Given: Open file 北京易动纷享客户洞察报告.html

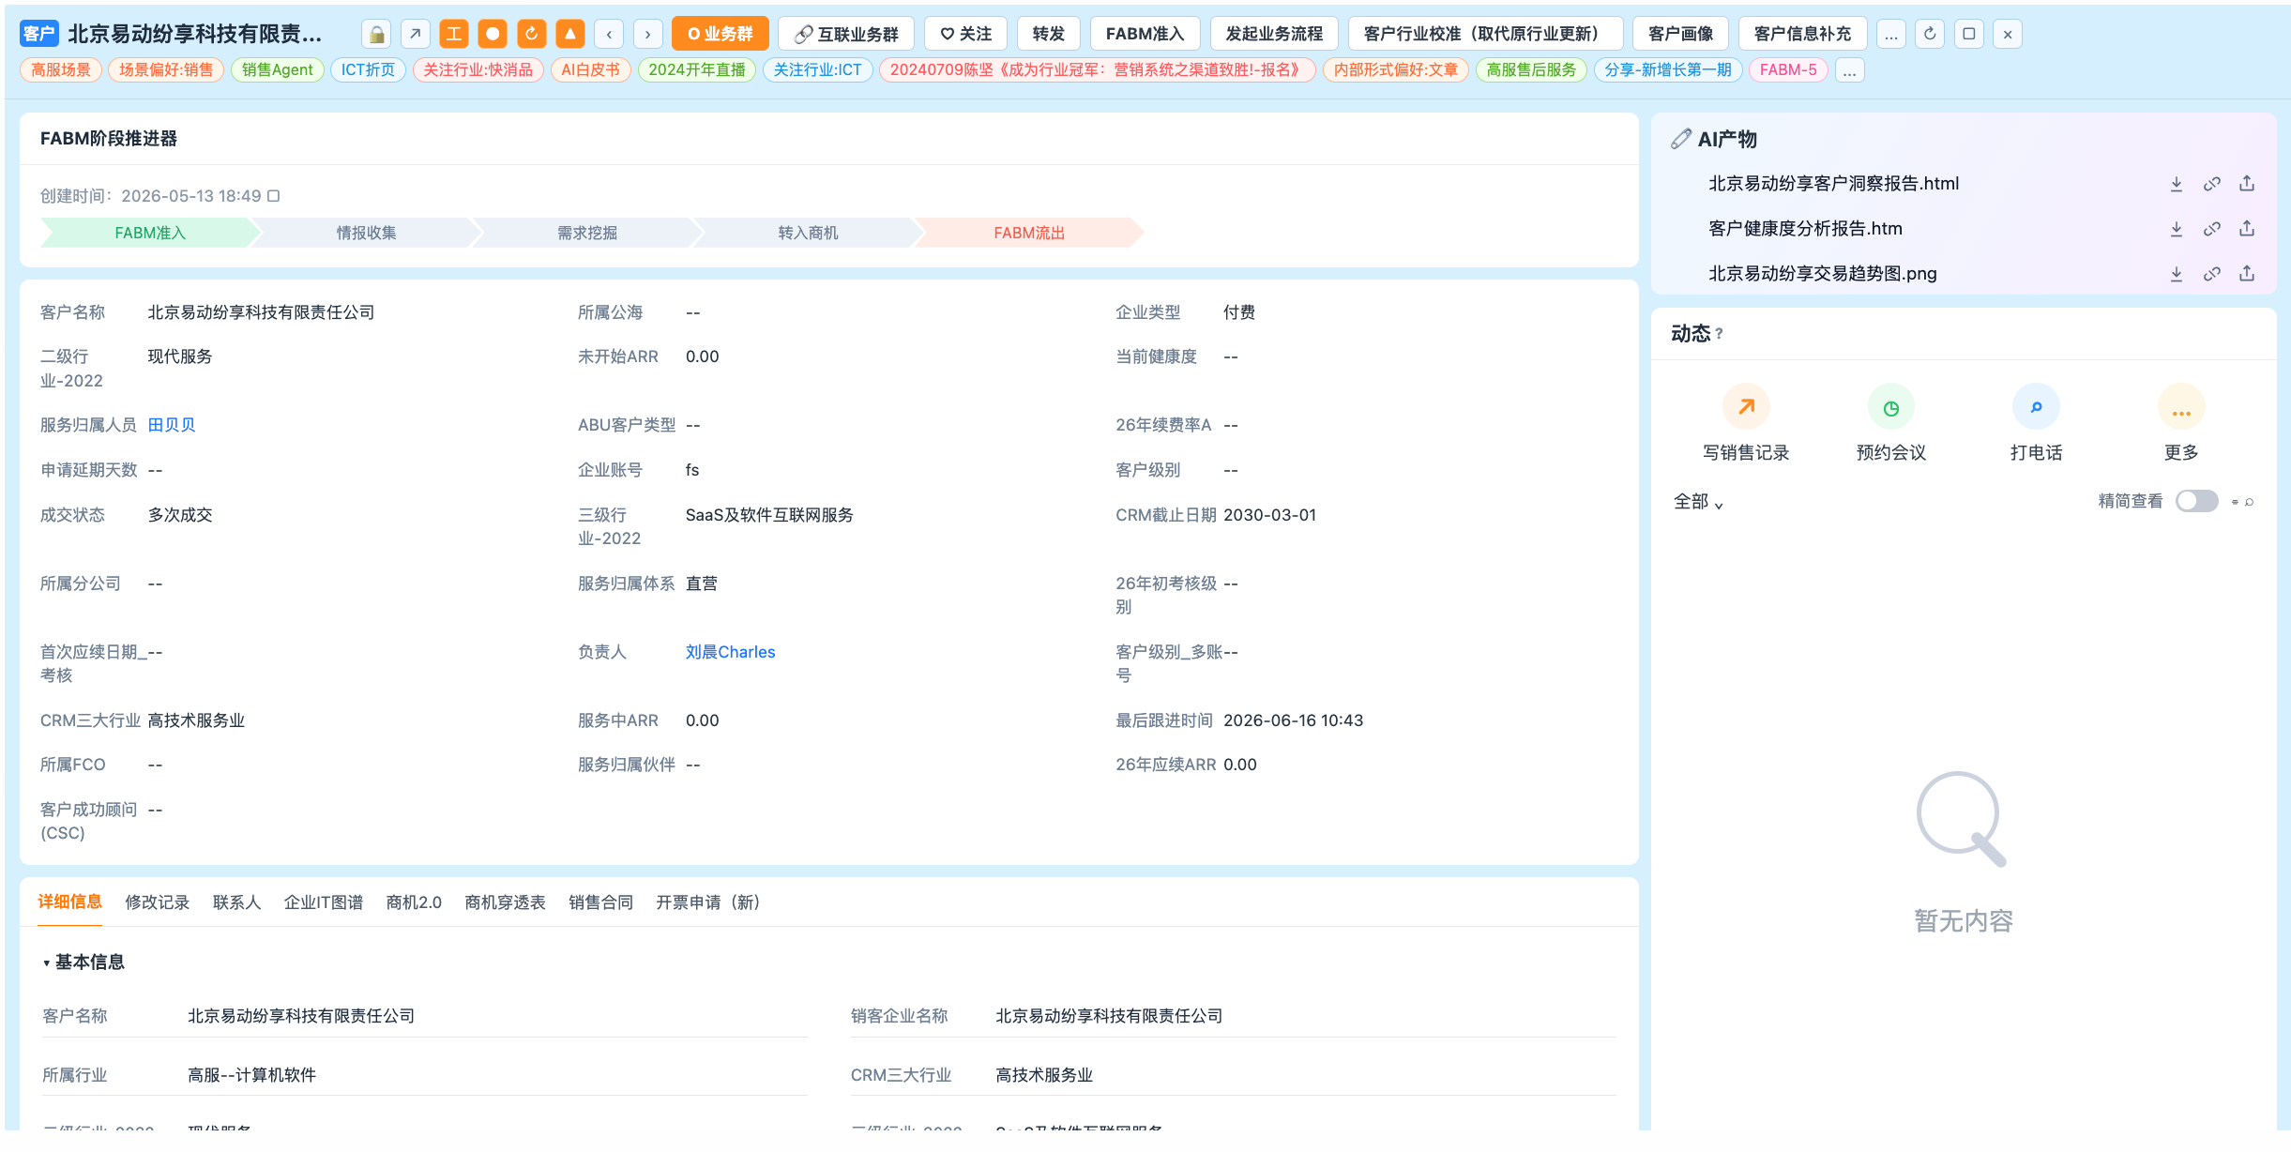Looking at the screenshot, I should click(x=1833, y=184).
